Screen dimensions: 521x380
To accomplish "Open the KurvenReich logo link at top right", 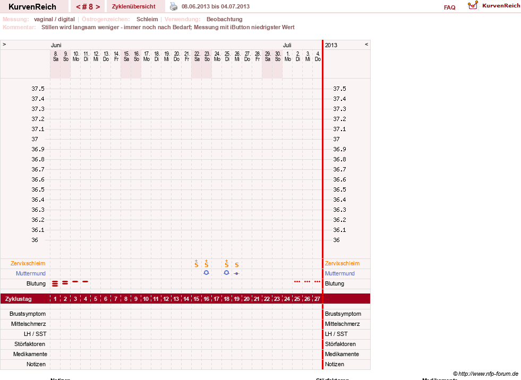I will click(494, 6).
